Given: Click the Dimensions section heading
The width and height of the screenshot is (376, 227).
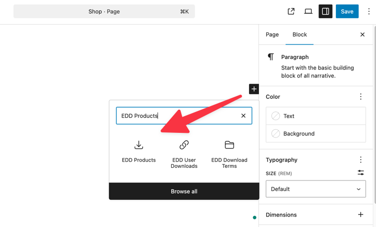Looking at the screenshot, I should [281, 215].
